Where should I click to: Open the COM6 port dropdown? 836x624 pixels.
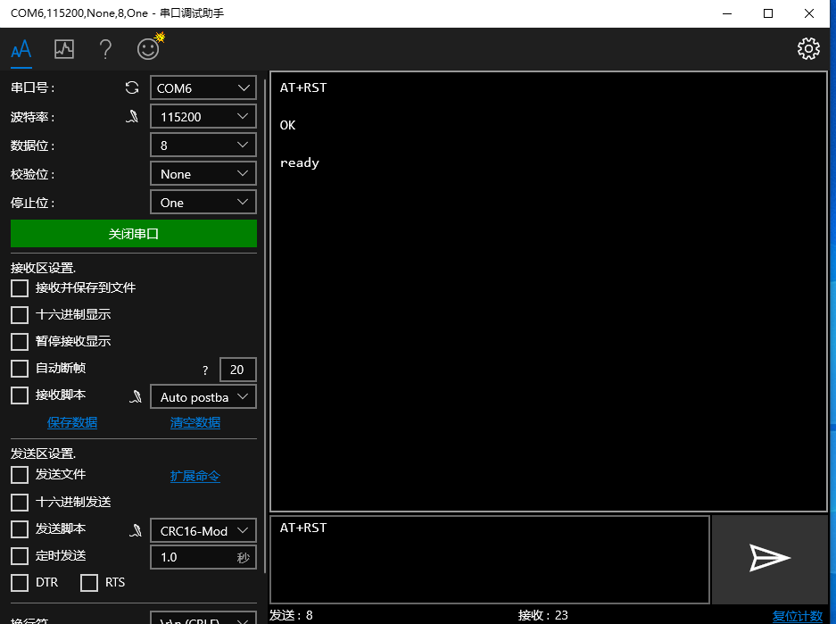[203, 87]
